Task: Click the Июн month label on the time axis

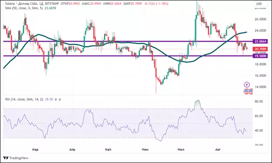Action: coord(145,150)
